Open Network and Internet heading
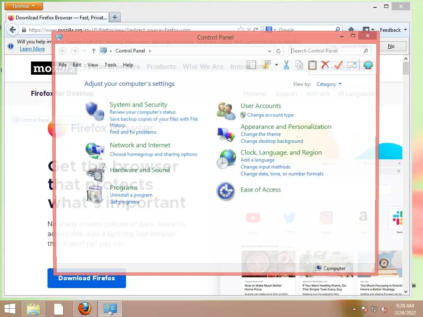This screenshot has width=423, height=317. tap(140, 145)
